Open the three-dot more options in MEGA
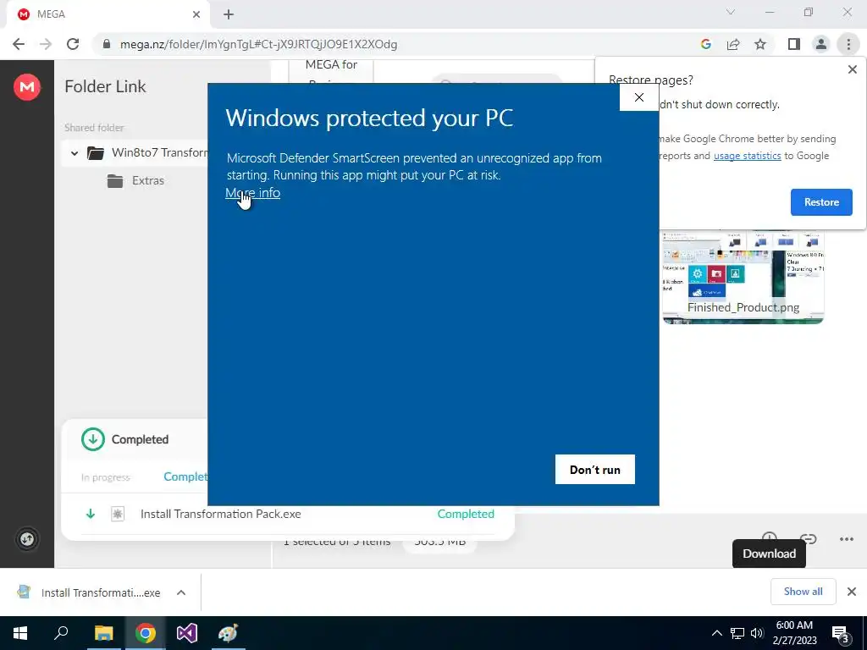This screenshot has height=650, width=867. (x=846, y=539)
